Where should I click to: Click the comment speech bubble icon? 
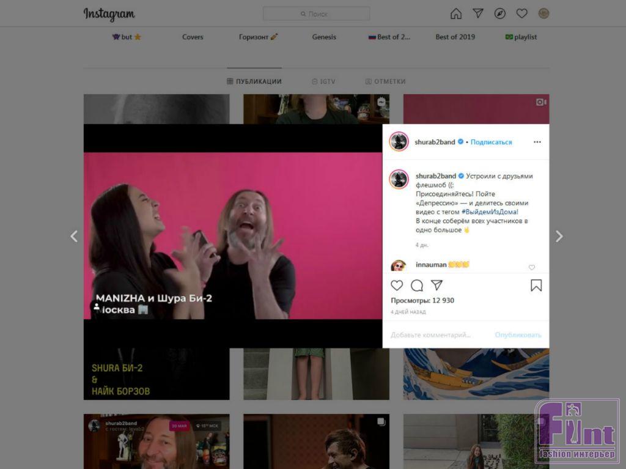[x=417, y=286]
